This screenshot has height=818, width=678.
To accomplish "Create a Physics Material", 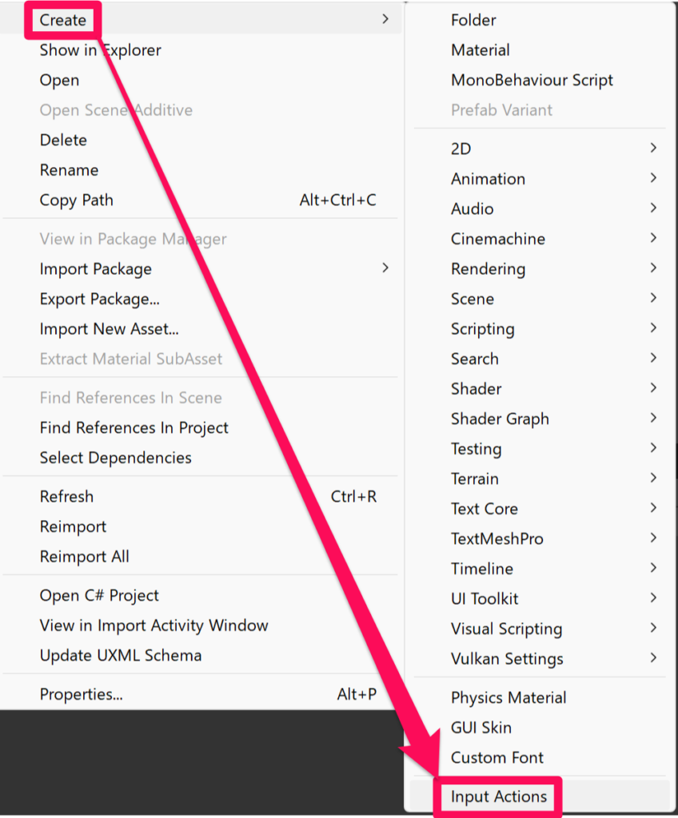I will [508, 698].
